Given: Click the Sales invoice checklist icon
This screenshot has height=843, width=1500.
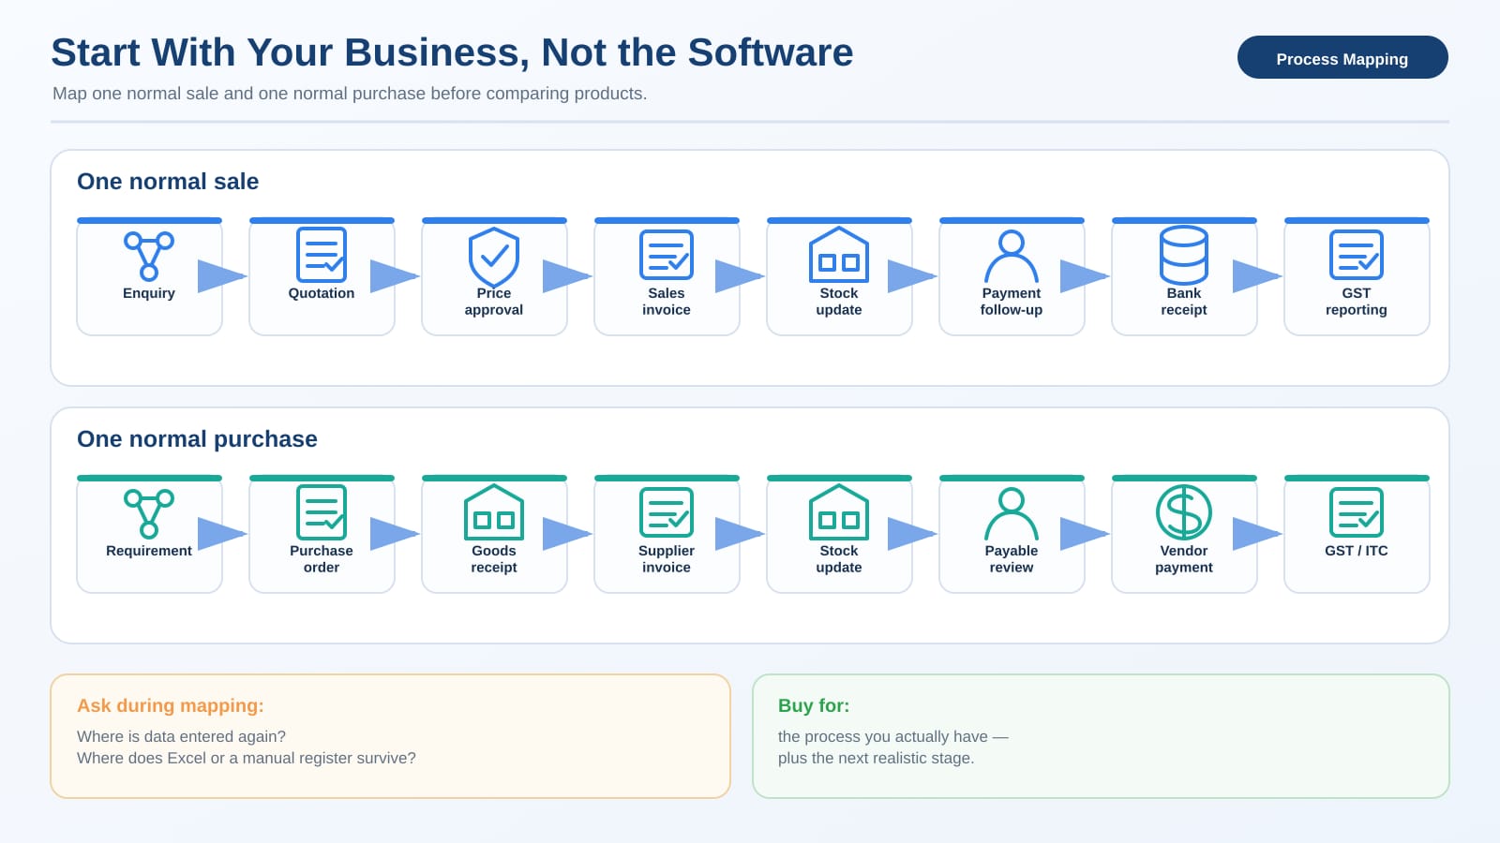Looking at the screenshot, I should [667, 255].
